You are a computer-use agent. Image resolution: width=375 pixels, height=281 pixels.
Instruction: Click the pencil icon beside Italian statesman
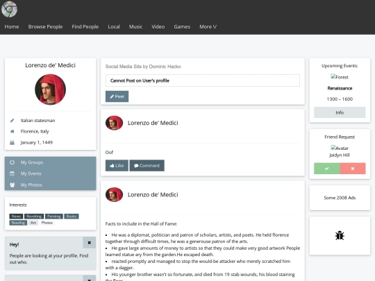(12, 121)
